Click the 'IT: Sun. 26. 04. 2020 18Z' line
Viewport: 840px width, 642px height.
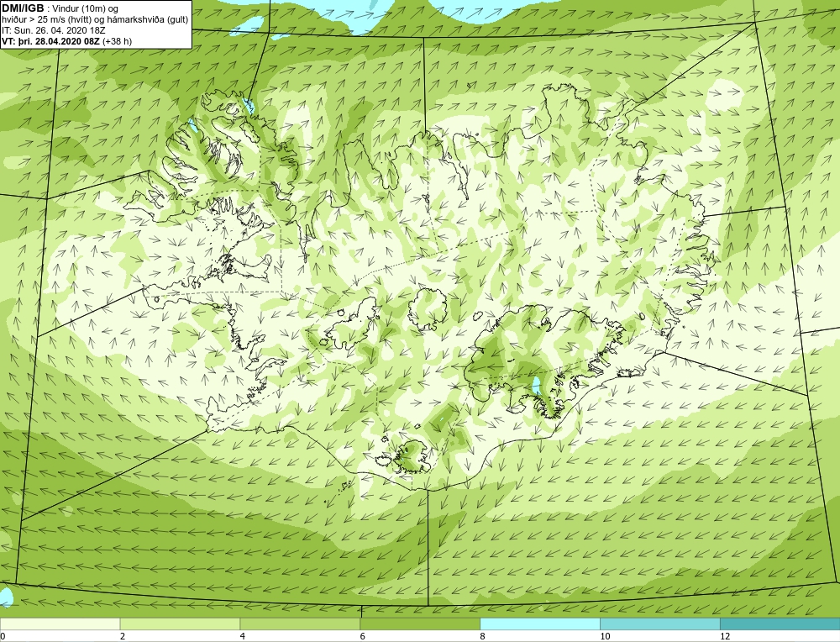(x=54, y=30)
